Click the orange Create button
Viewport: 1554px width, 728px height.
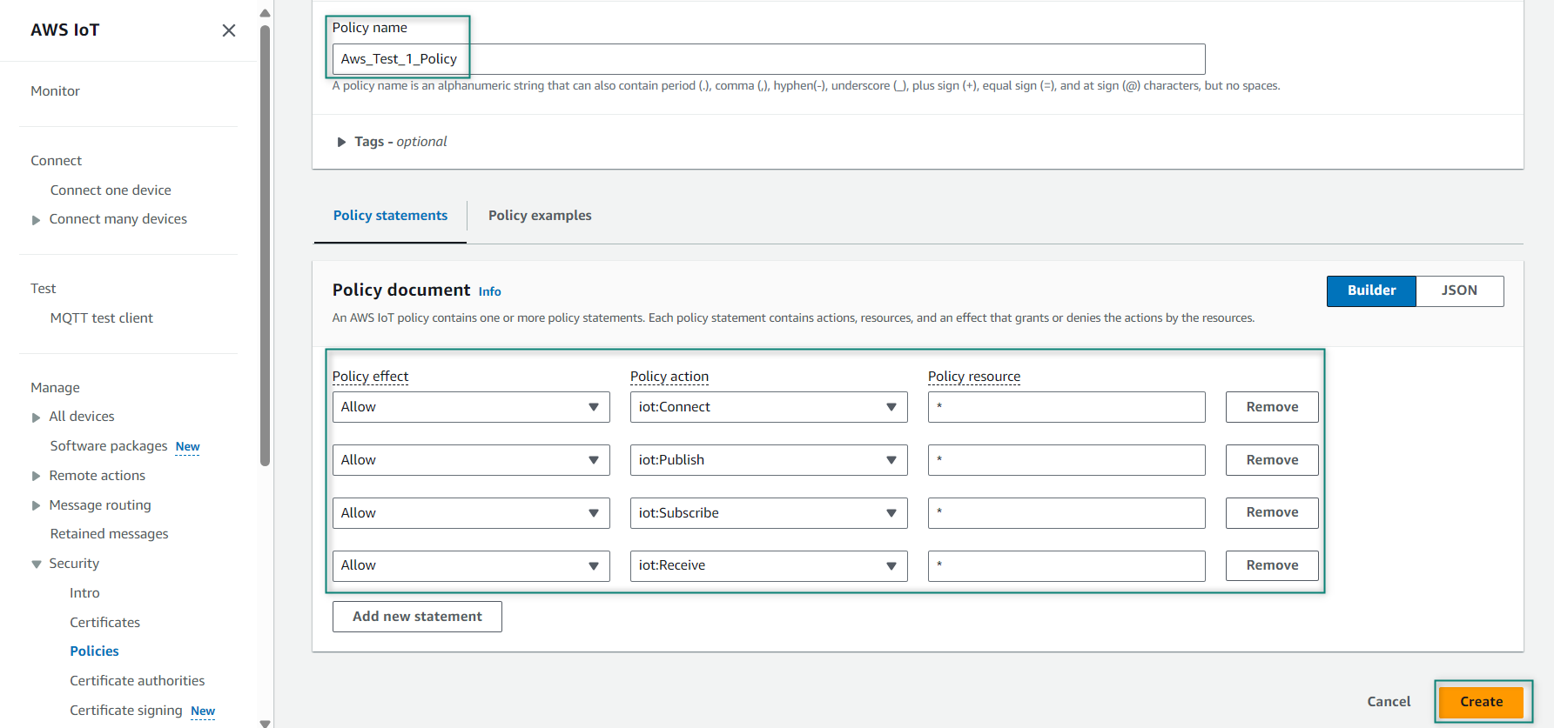click(1480, 702)
